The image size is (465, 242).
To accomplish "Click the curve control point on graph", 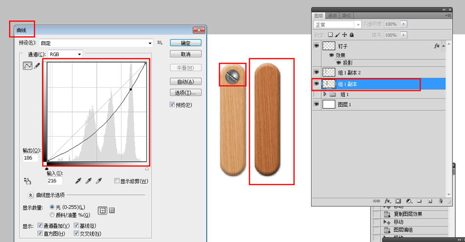I will click(131, 89).
